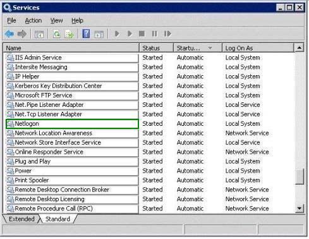This screenshot has height=239, width=309.
Task: Pause the selected service
Action: 155,34
